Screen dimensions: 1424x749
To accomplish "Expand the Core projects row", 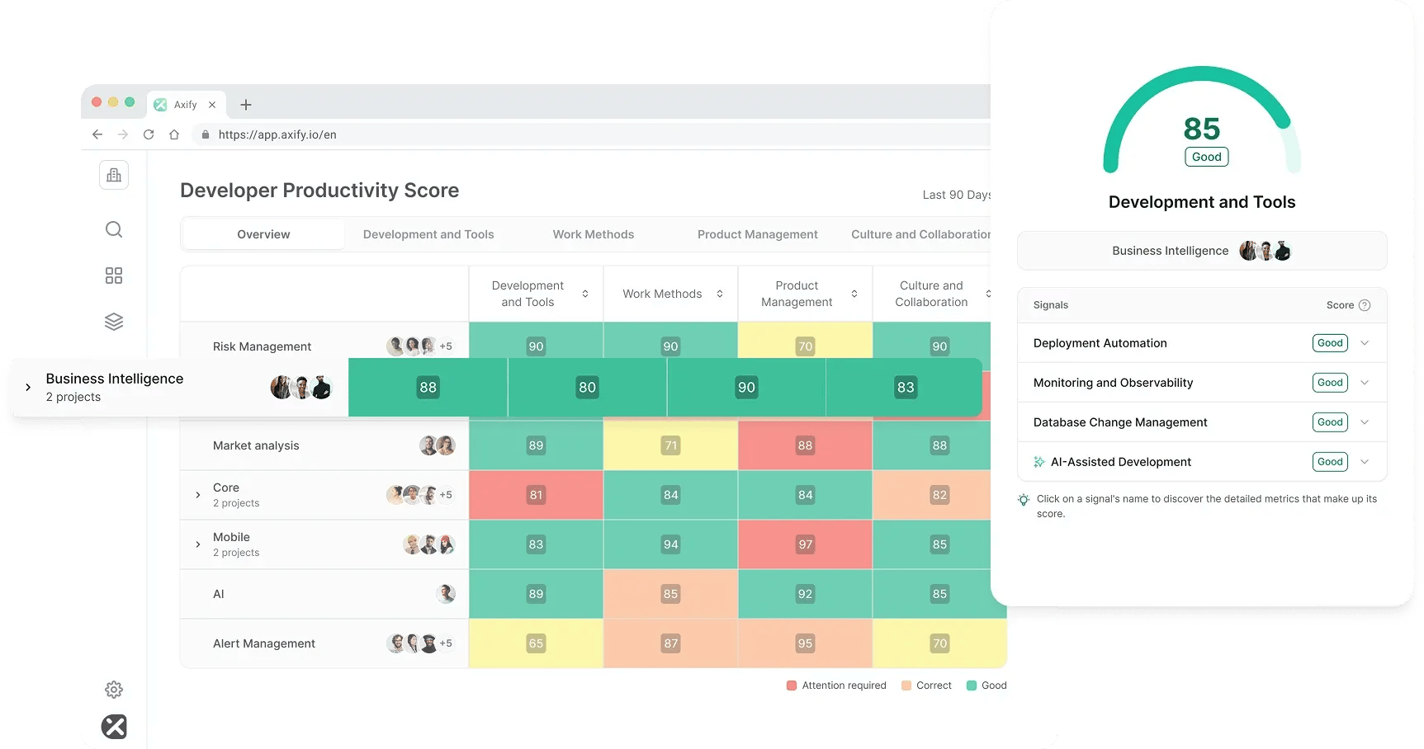I will pos(197,495).
